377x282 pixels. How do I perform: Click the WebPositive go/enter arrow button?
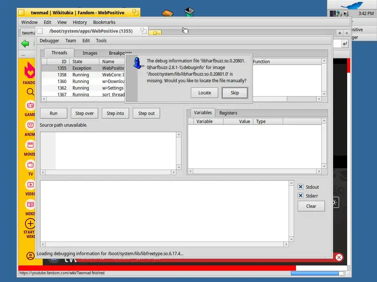coord(345,44)
